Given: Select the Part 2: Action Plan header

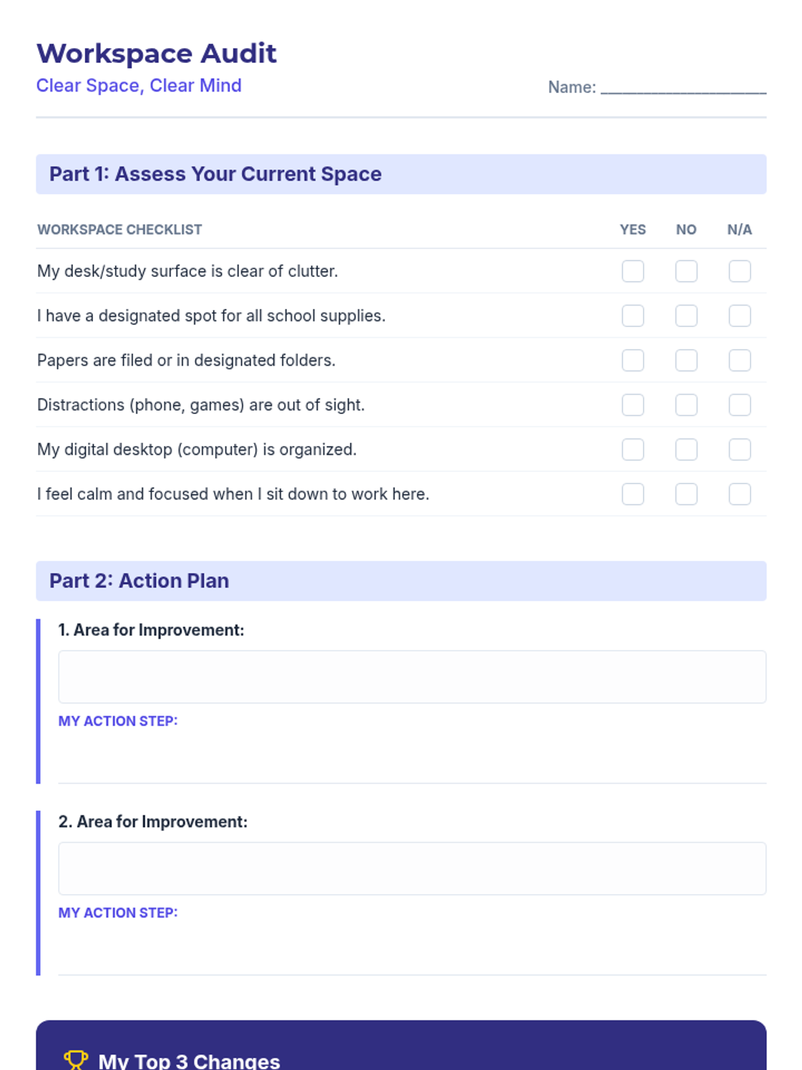Looking at the screenshot, I should click(401, 581).
